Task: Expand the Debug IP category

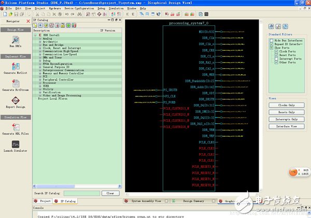Action: point(40,60)
